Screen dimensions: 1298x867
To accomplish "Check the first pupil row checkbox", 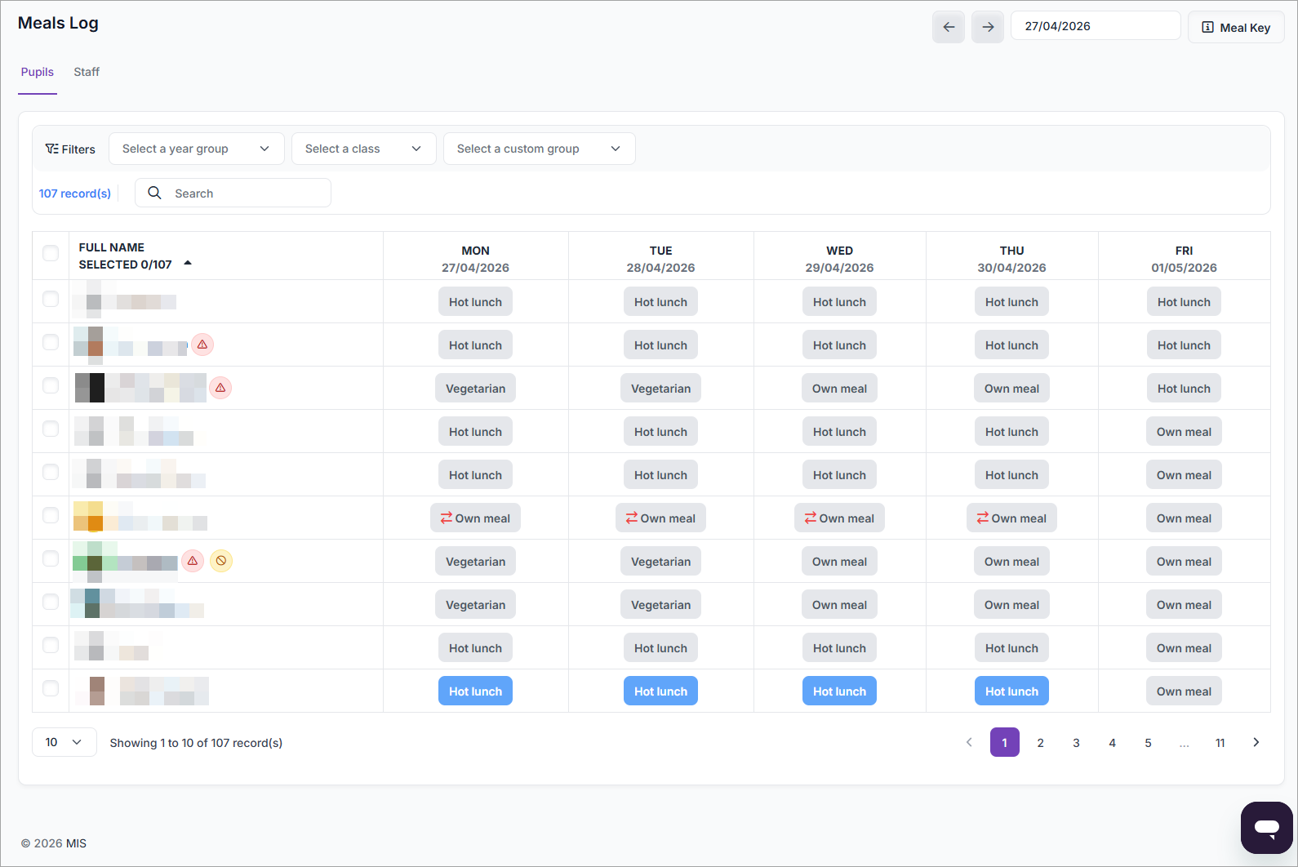I will (51, 299).
